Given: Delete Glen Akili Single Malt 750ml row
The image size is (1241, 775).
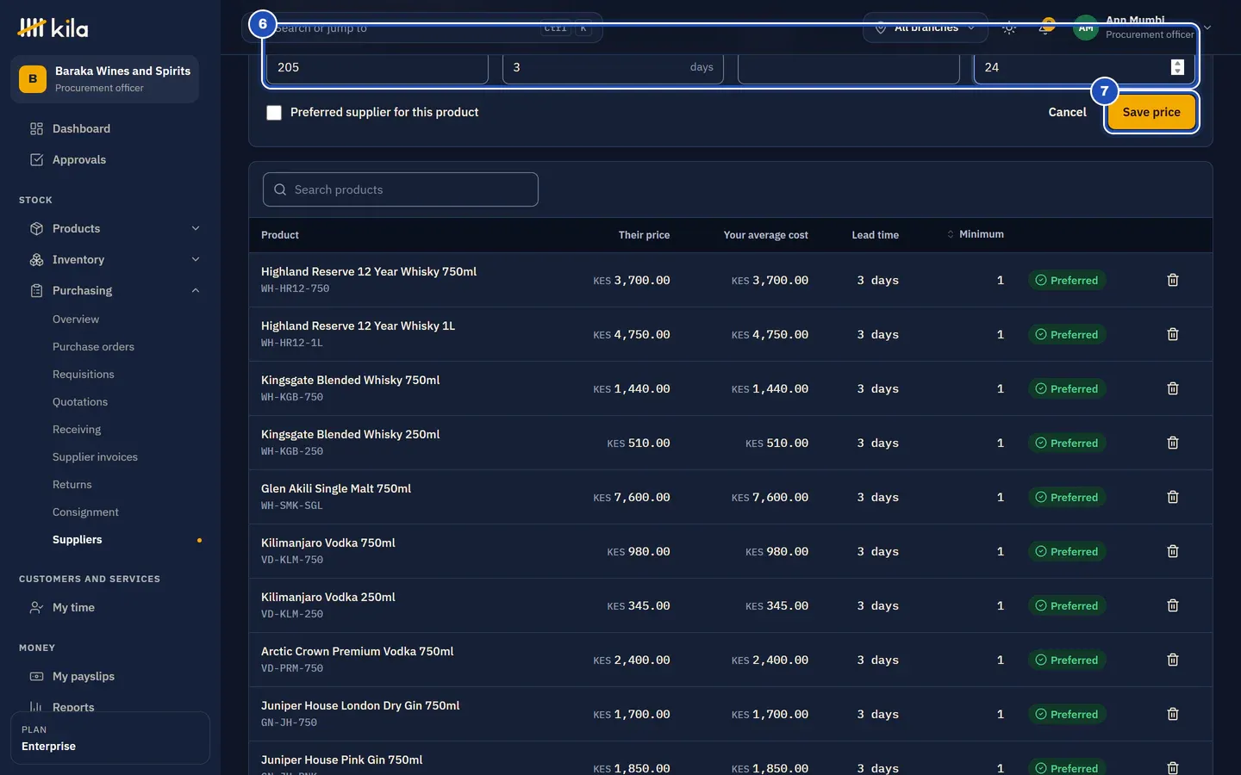Looking at the screenshot, I should tap(1172, 497).
